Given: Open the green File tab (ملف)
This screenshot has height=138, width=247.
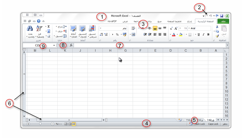Looking at the screenshot, I should tap(223, 21).
